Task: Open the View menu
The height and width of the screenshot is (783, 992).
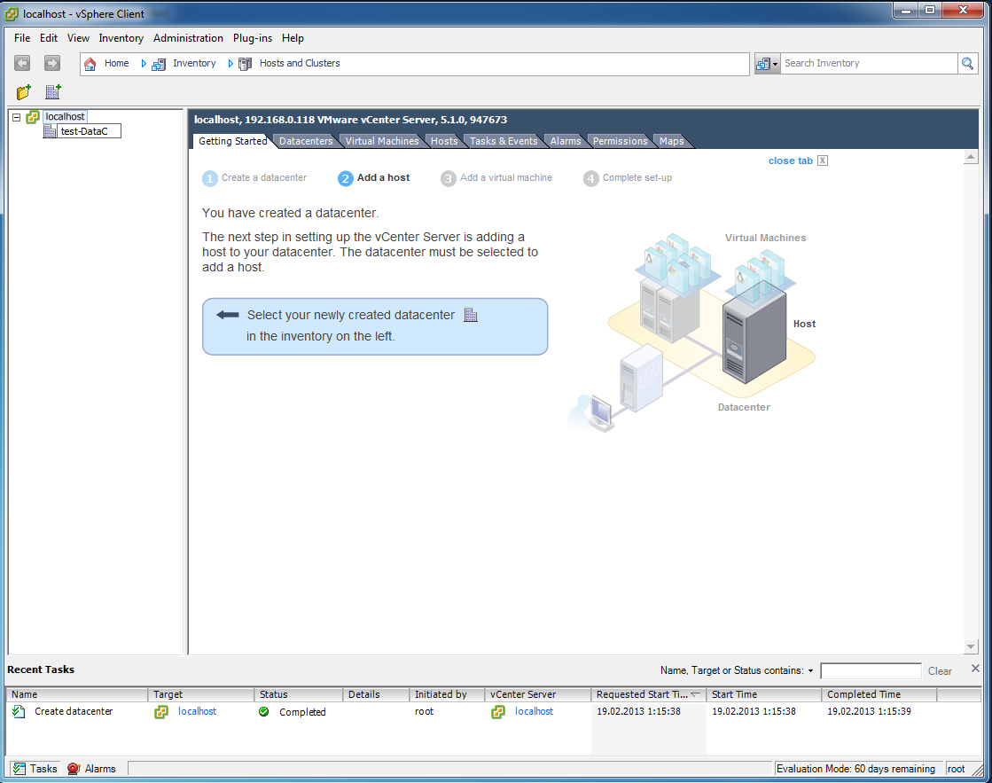Action: click(78, 38)
